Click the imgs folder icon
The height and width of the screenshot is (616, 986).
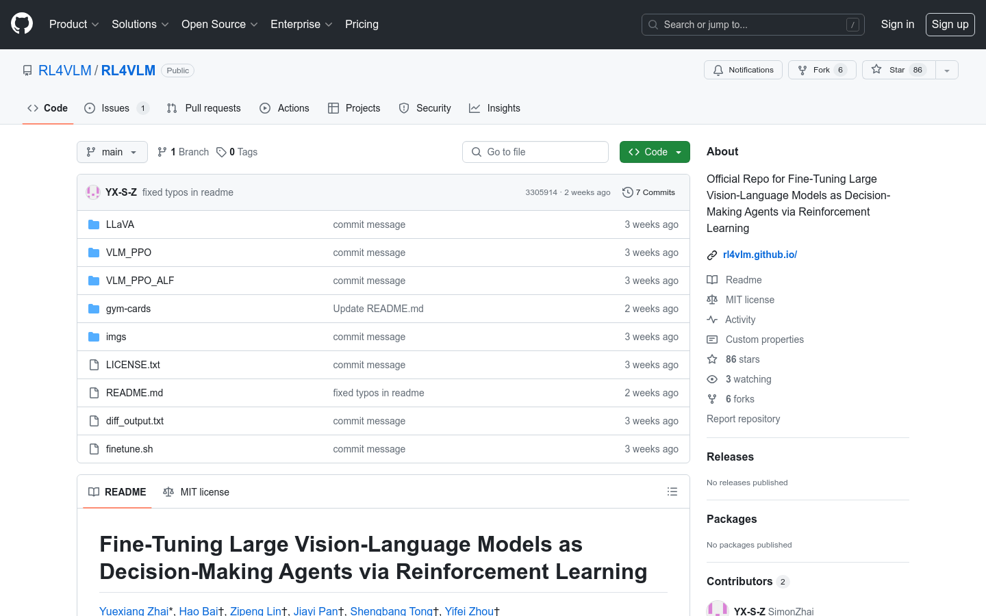click(94, 337)
